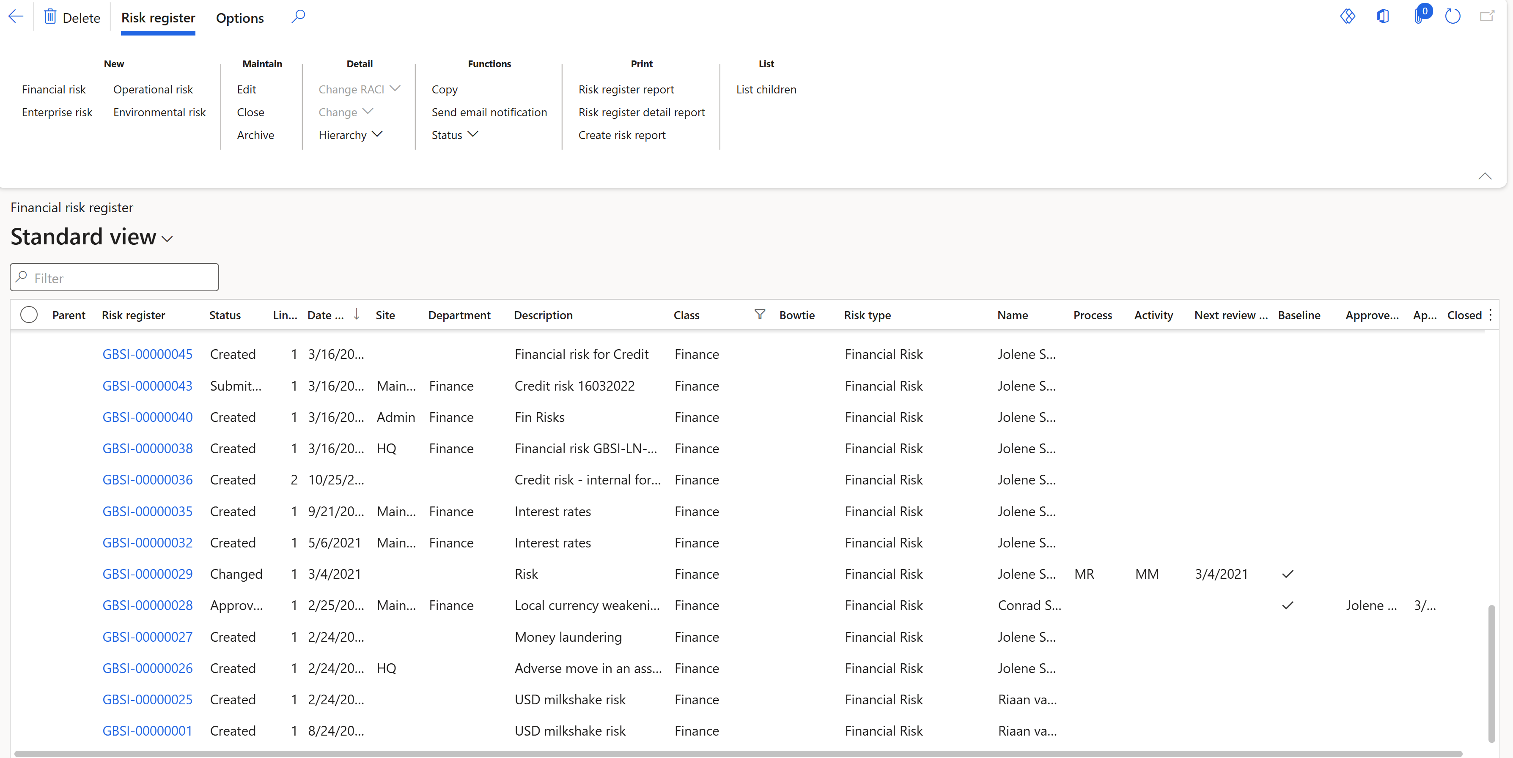Expand the Standard view dropdown

[x=168, y=239]
